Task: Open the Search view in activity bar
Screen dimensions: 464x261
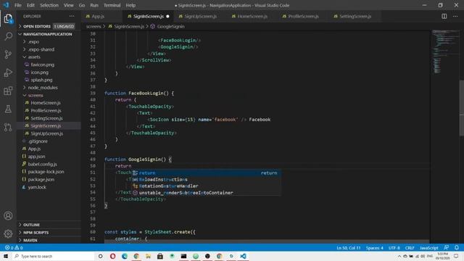Action: pyautogui.click(x=8, y=36)
